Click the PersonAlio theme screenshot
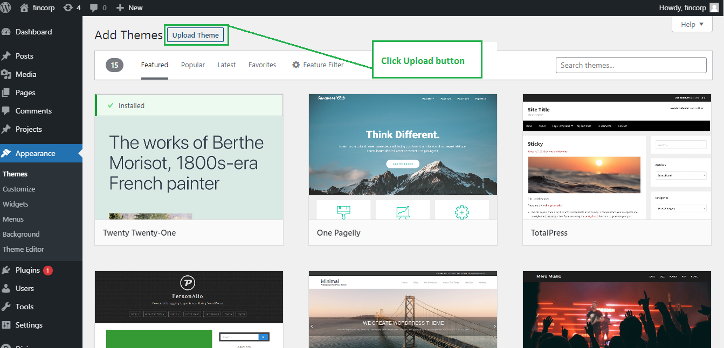The height and width of the screenshot is (348, 724). coord(189,309)
